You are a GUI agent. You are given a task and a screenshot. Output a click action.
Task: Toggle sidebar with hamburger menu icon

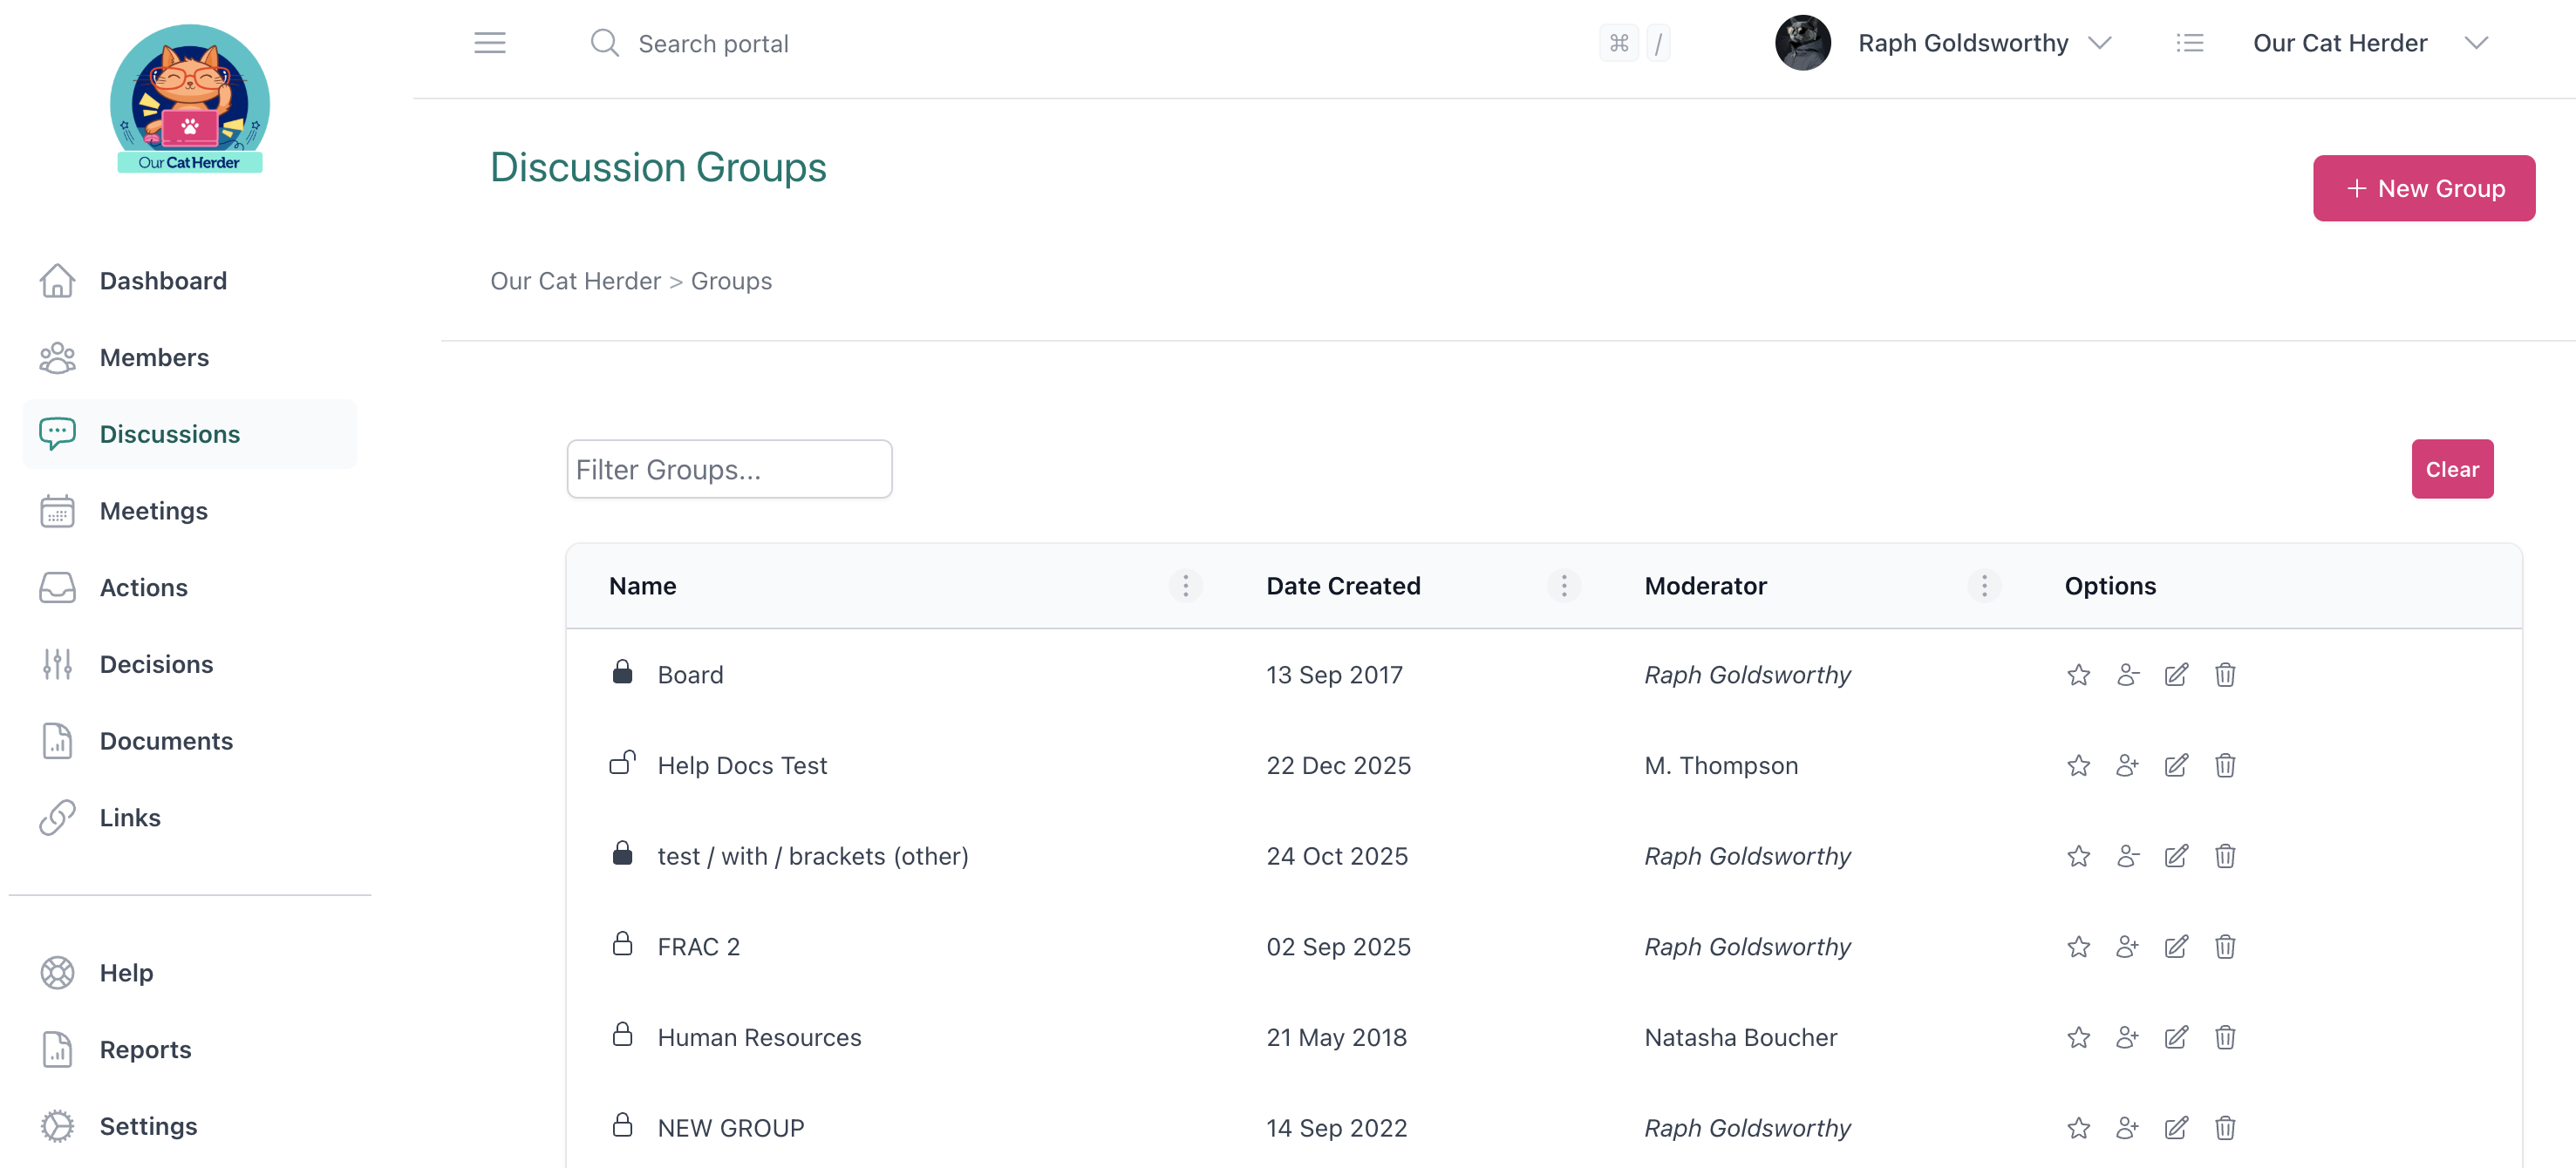coord(489,43)
